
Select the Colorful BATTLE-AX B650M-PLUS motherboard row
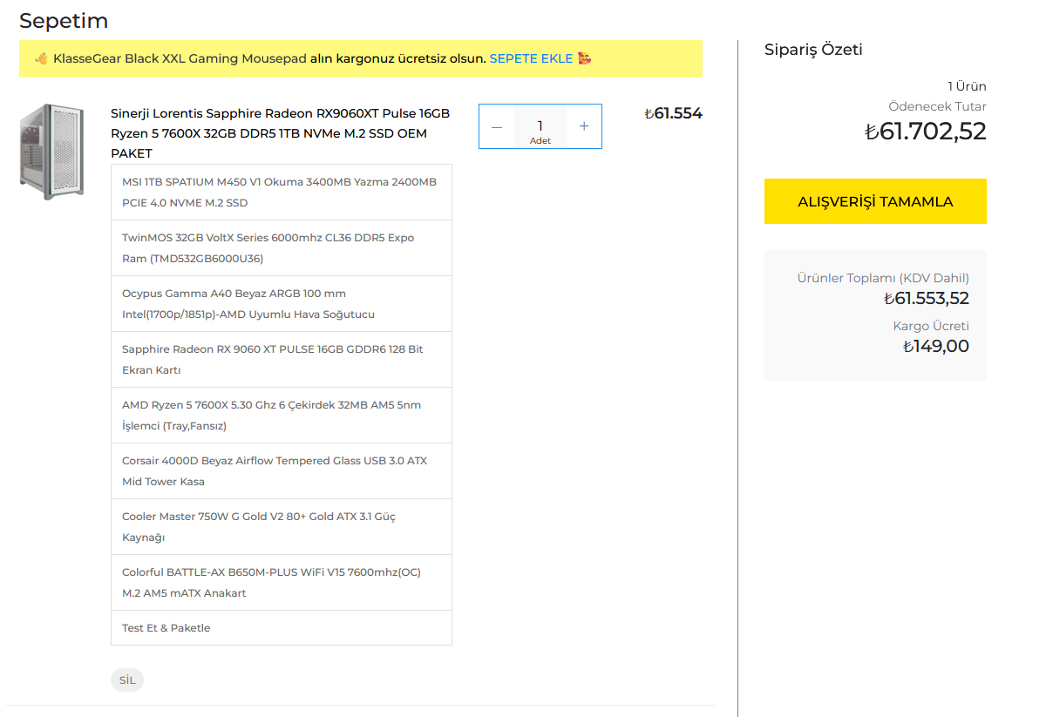point(282,583)
